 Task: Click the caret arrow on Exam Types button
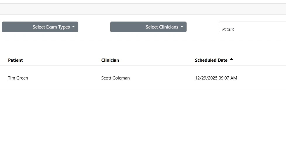[x=73, y=27]
